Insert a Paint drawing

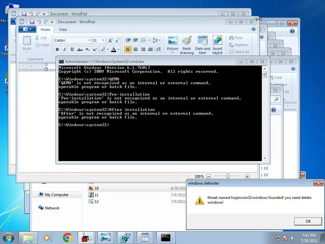[187, 45]
